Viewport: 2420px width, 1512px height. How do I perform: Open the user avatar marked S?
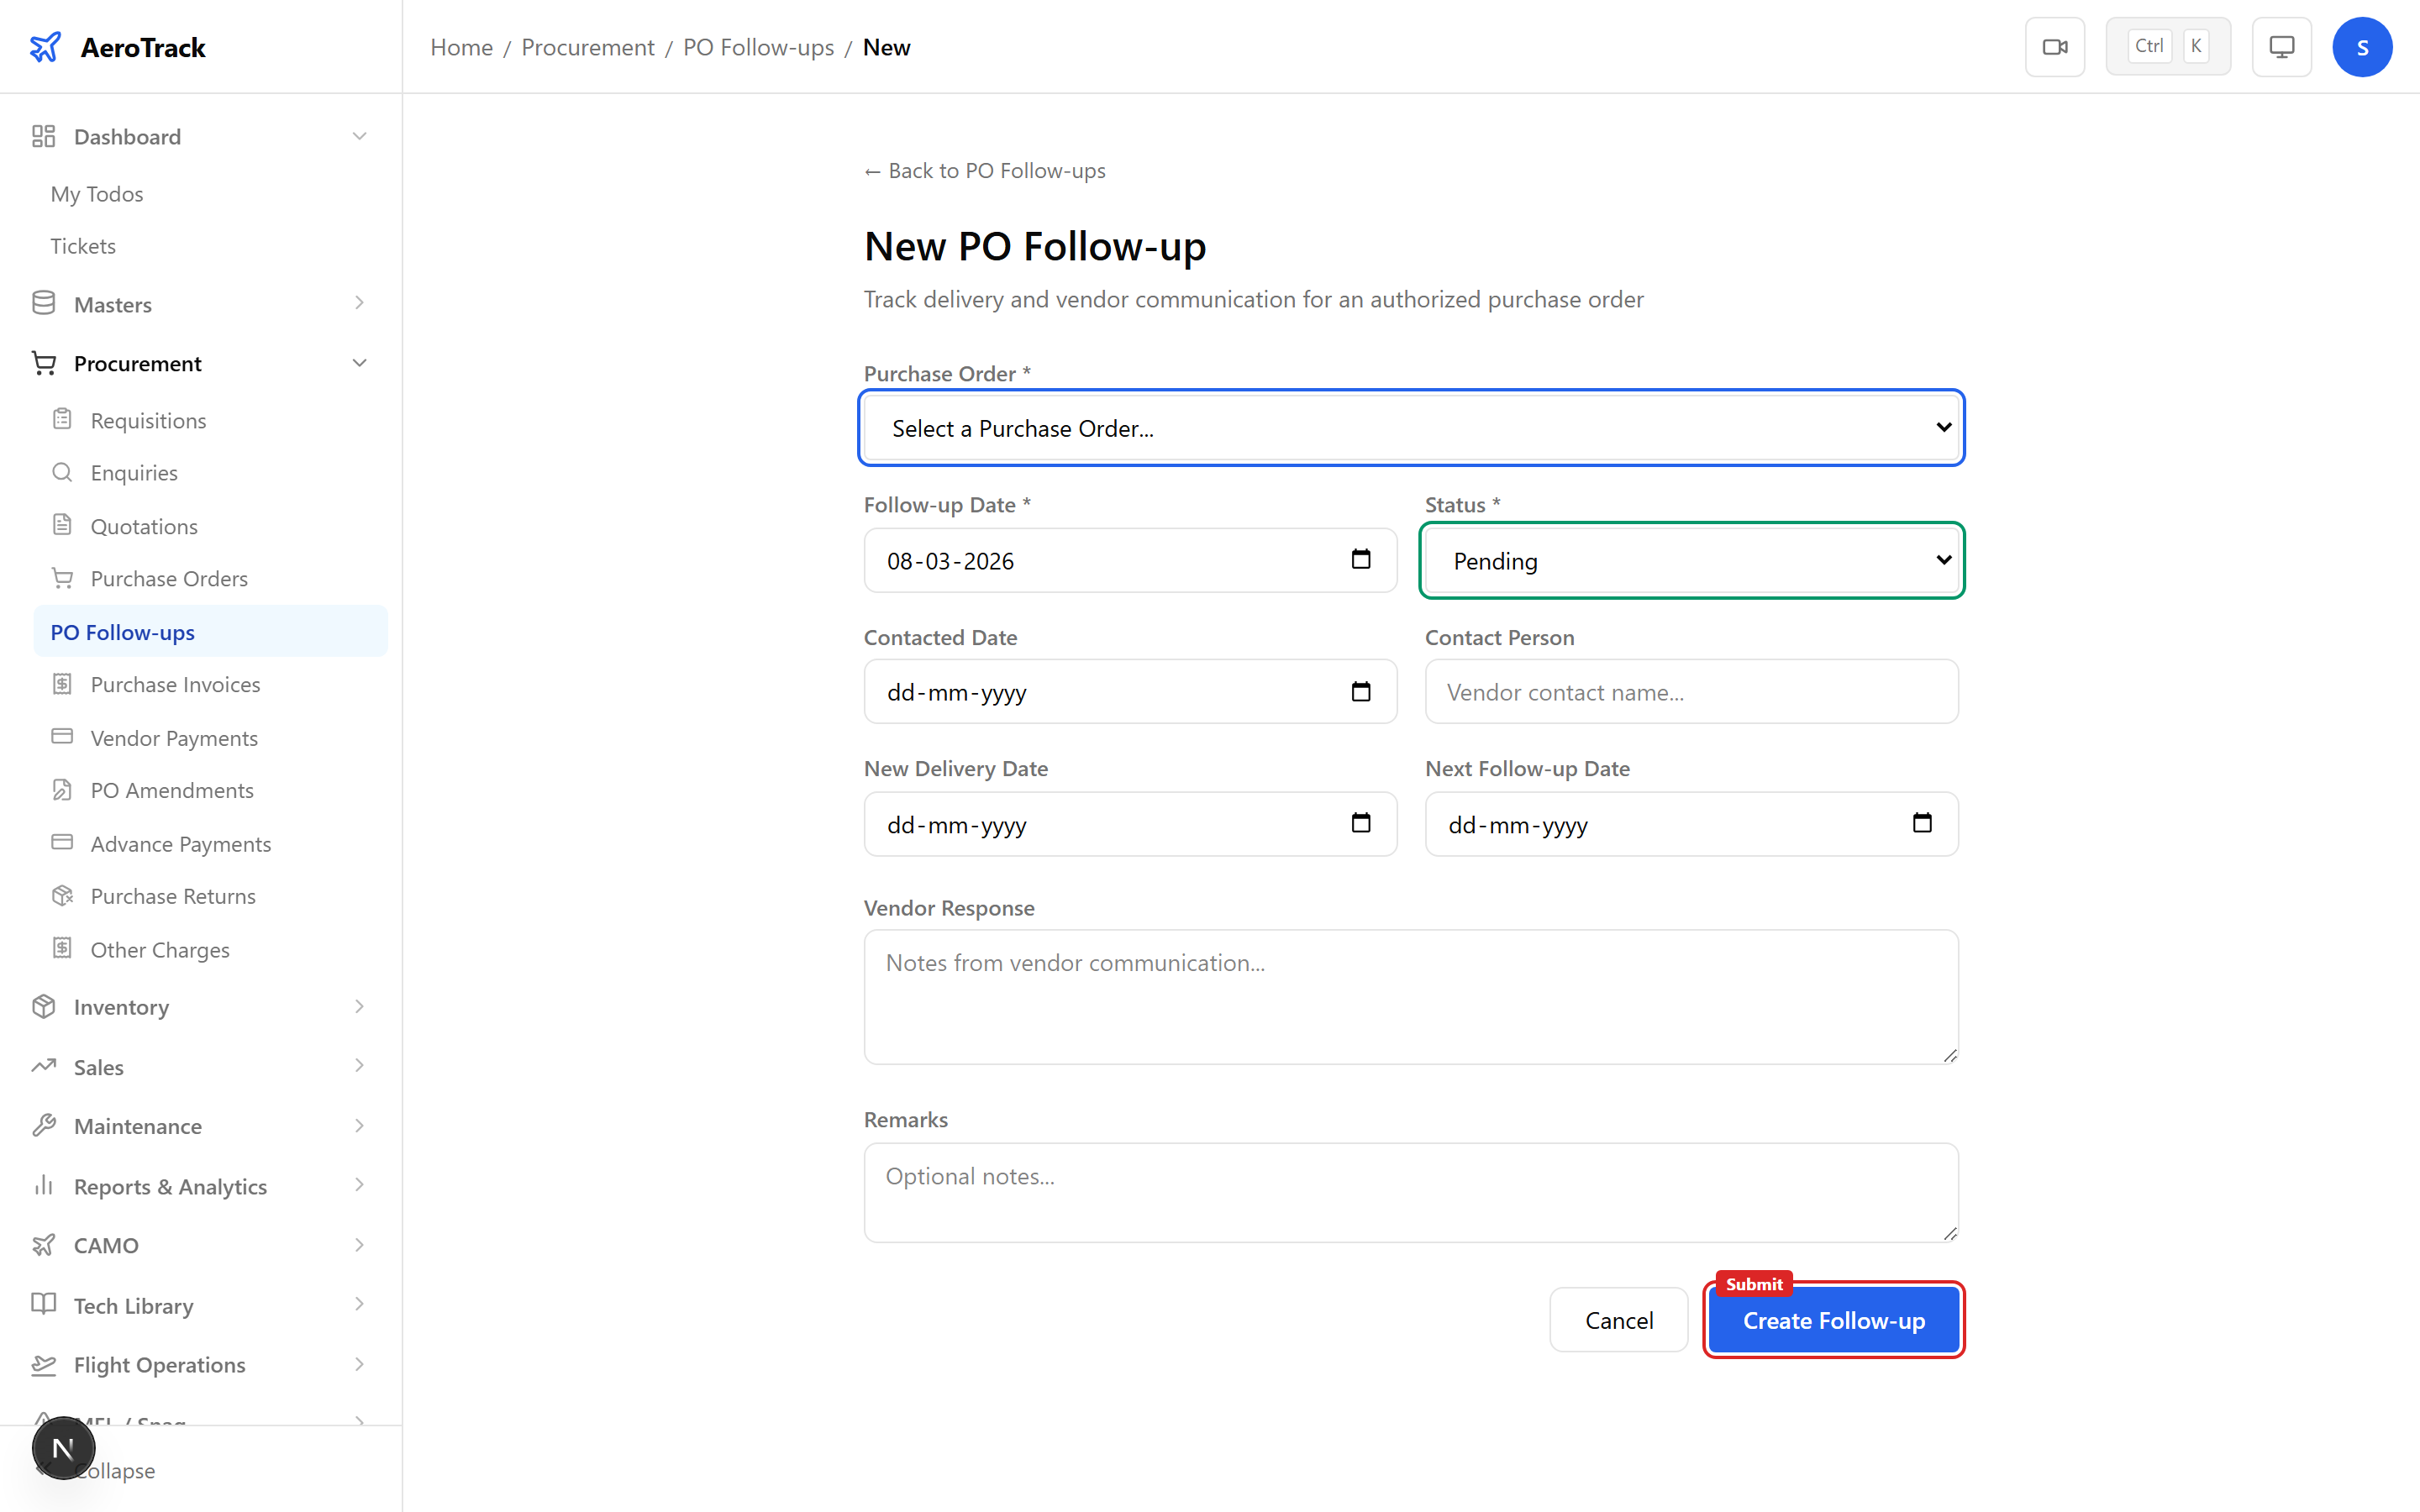coord(2362,46)
